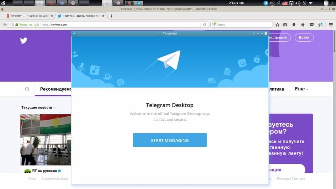Close the Твиттер browser tab

[x=103, y=16]
